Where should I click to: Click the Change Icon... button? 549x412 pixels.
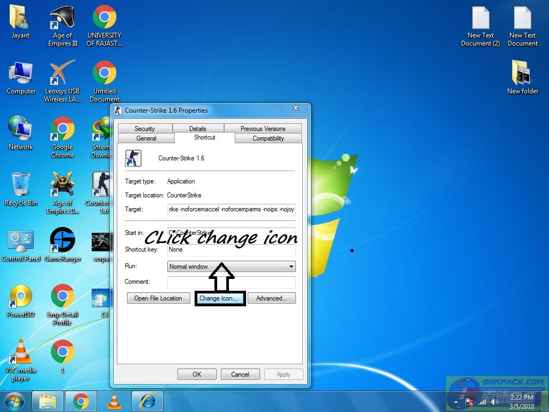click(219, 298)
